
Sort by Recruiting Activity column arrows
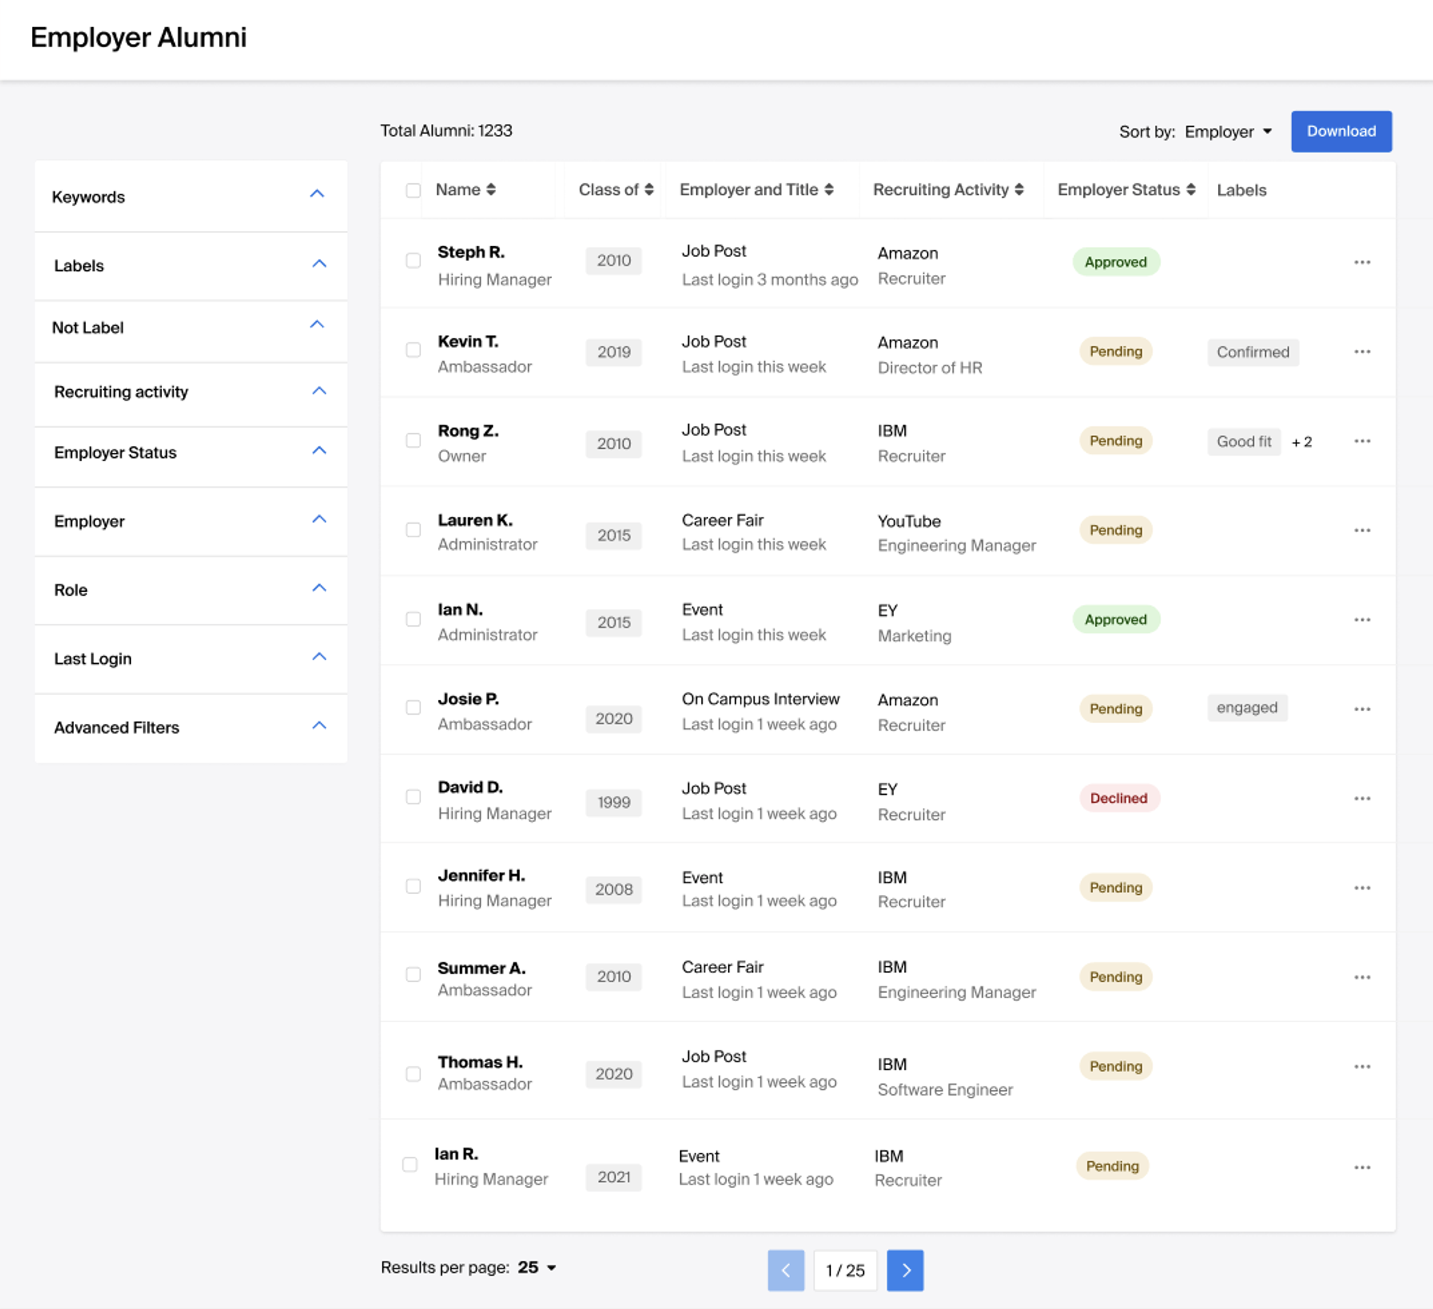1019,190
